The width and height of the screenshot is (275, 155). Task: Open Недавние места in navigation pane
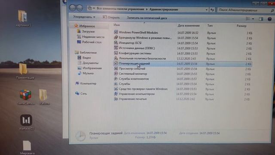pos(93,37)
